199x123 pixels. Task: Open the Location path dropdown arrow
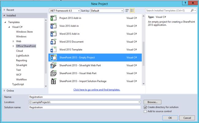coord(139,102)
